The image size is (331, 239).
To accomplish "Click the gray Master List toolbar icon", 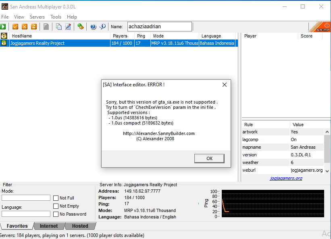I will coord(46,27).
